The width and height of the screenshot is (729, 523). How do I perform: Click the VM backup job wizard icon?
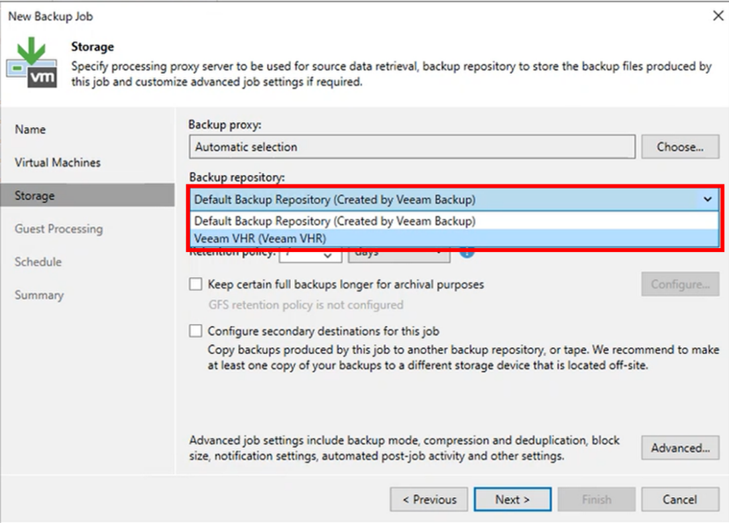[x=32, y=63]
